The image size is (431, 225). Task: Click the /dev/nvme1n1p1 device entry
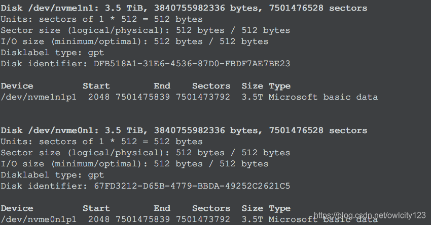39,97
